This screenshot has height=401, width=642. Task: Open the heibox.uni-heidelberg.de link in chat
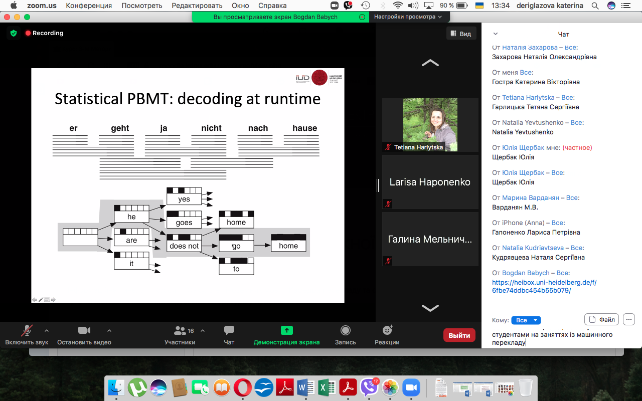[x=544, y=286]
